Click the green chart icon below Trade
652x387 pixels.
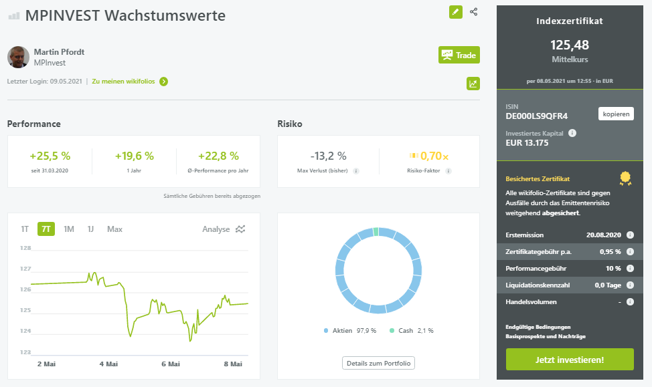pos(473,84)
